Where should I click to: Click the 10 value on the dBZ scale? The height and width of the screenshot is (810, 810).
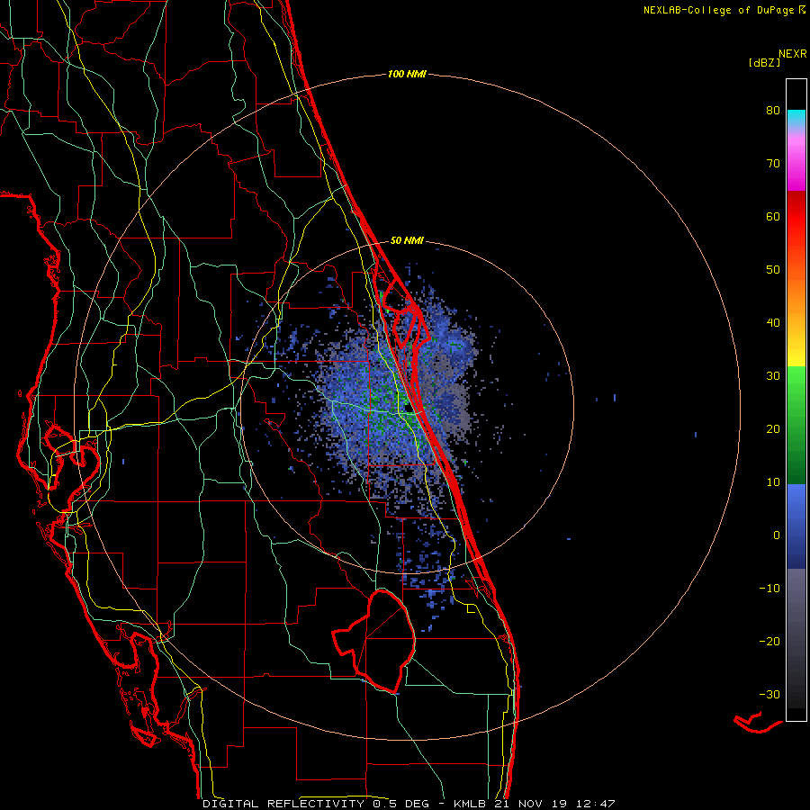pyautogui.click(x=773, y=482)
